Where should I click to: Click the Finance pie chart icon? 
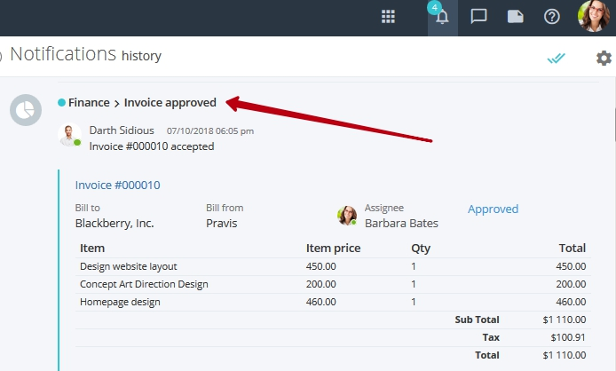pyautogui.click(x=26, y=110)
